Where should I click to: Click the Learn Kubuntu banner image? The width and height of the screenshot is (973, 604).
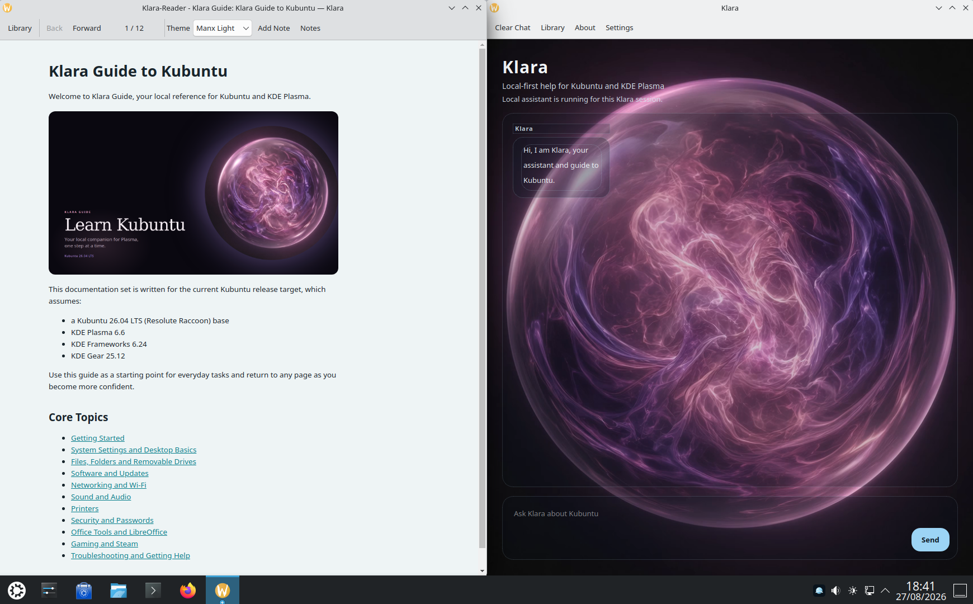pyautogui.click(x=193, y=193)
